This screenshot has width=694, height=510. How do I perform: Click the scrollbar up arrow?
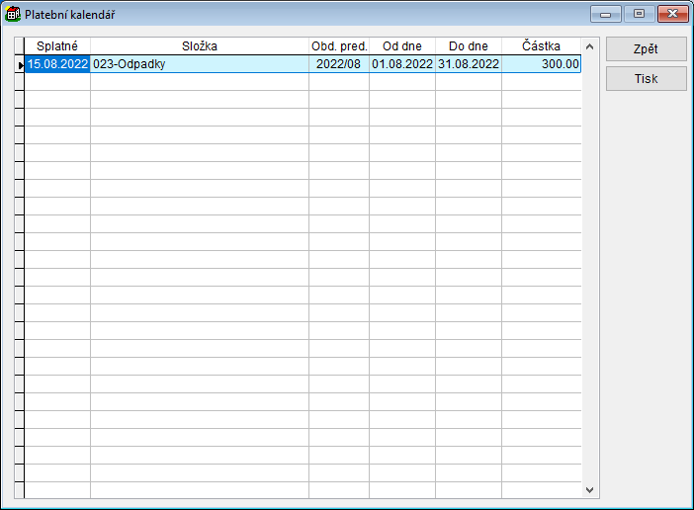point(590,46)
